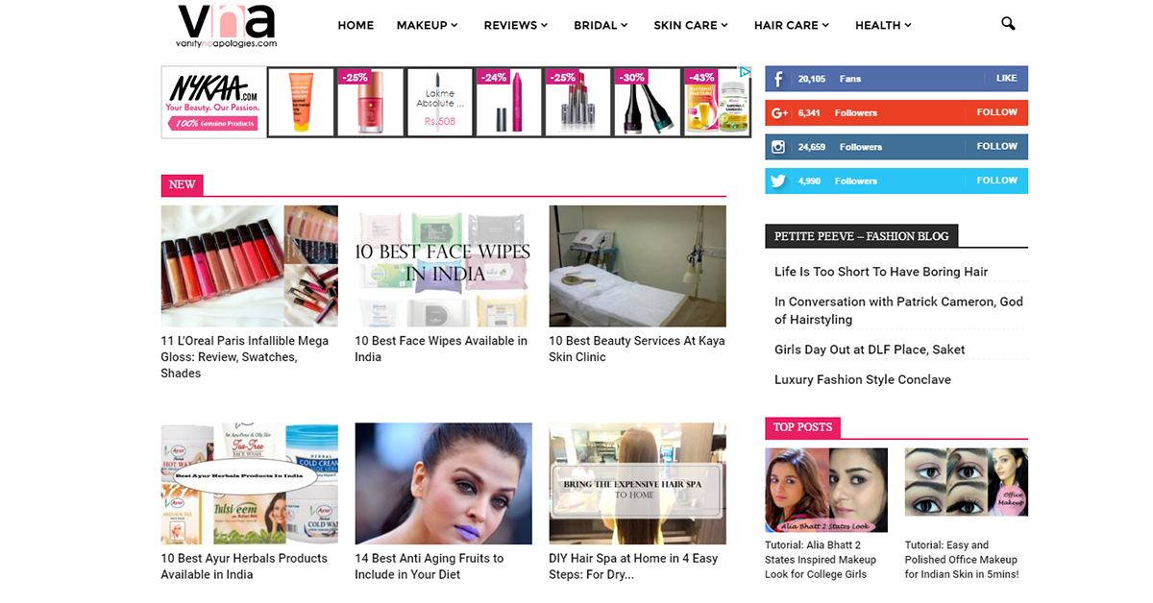The image size is (1153, 603).
Task: Open Life Is Too Short hair post
Action: click(881, 272)
